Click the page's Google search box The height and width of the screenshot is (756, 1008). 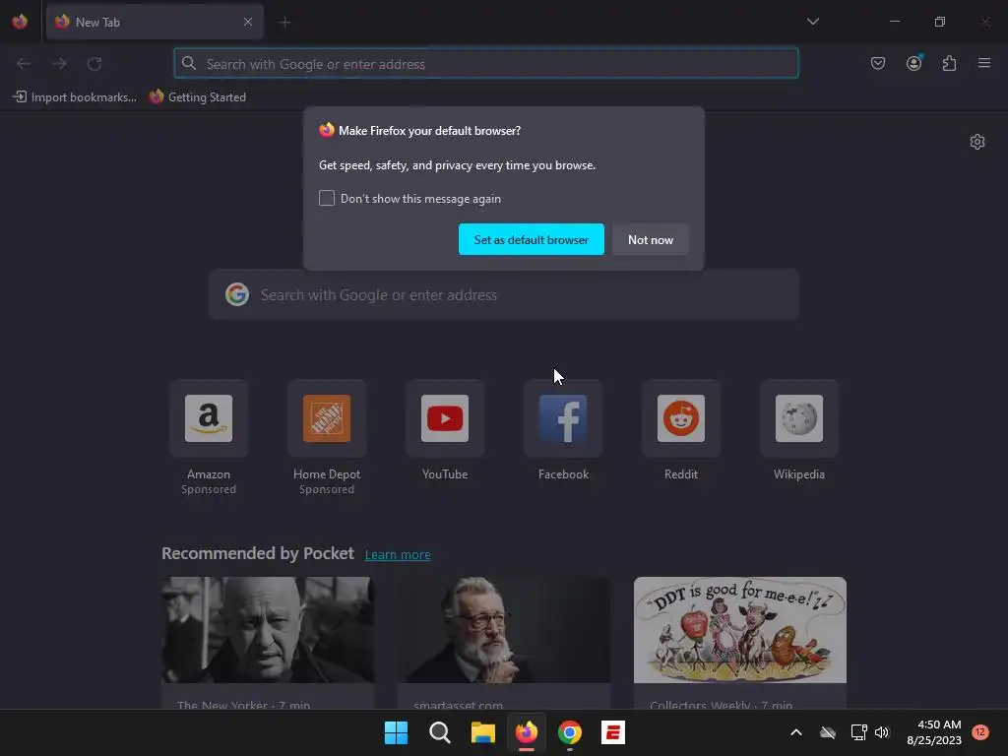[504, 295]
